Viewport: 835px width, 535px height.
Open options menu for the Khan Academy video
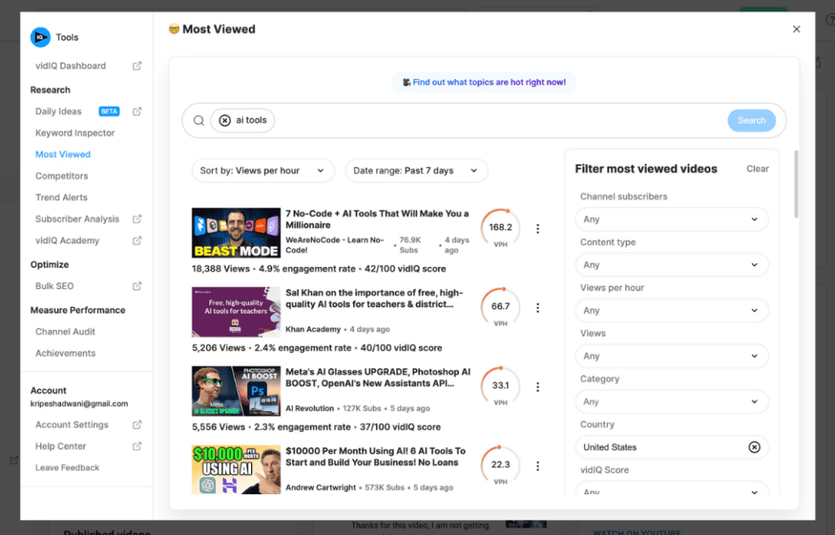pos(537,308)
